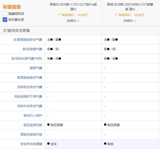Click 思域 price 16.99万
Image resolution: width=160 pixels, height=149 pixels.
point(130,15)
